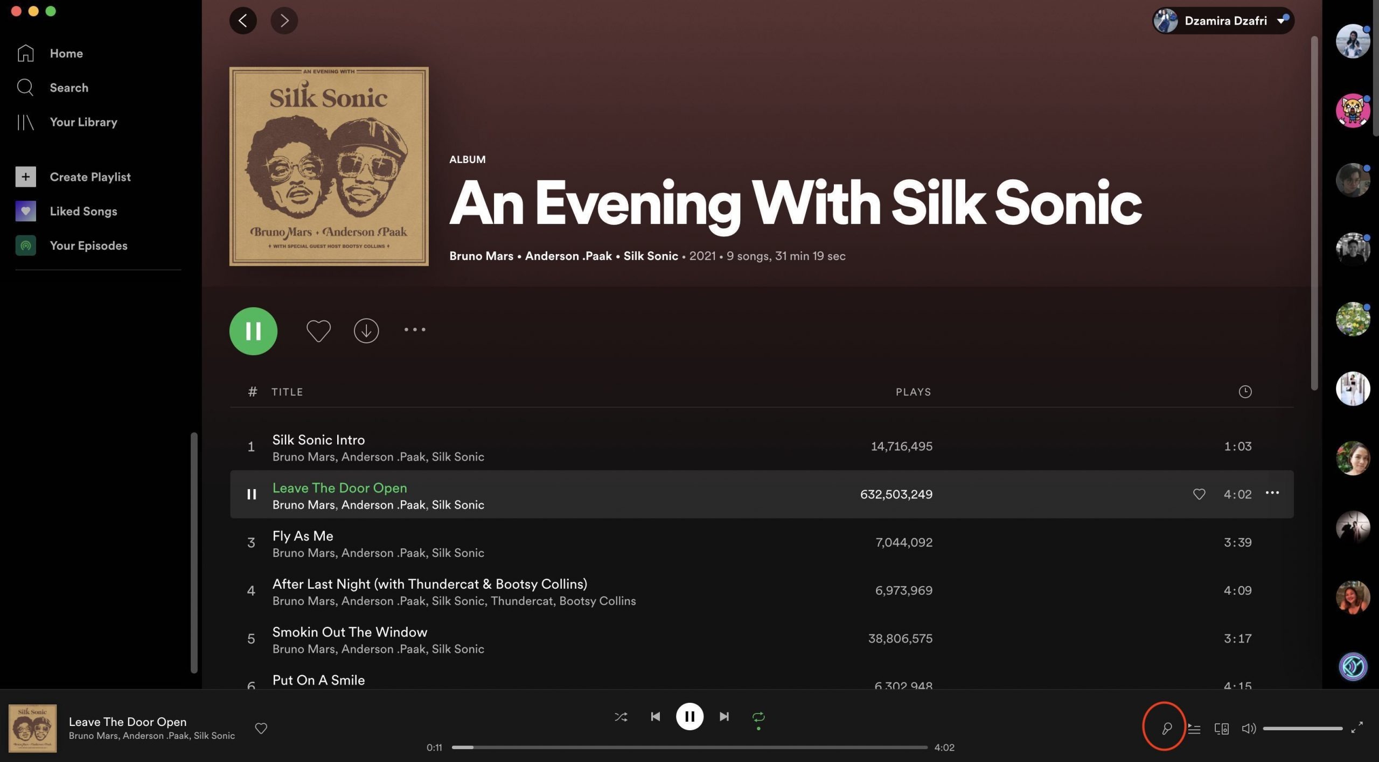Select the Fly As Me track
Image resolution: width=1379 pixels, height=762 pixels.
pos(762,542)
